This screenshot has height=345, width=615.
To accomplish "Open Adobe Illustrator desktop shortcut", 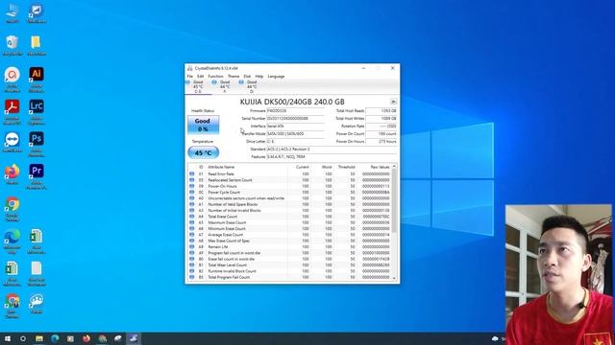I will pos(37,79).
